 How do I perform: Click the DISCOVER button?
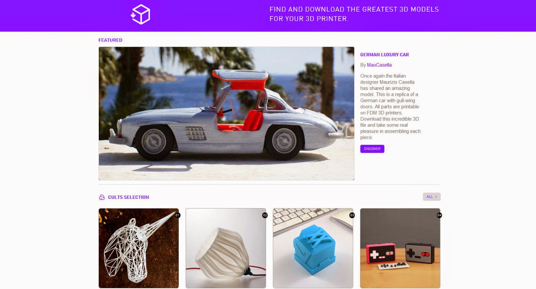pos(372,149)
